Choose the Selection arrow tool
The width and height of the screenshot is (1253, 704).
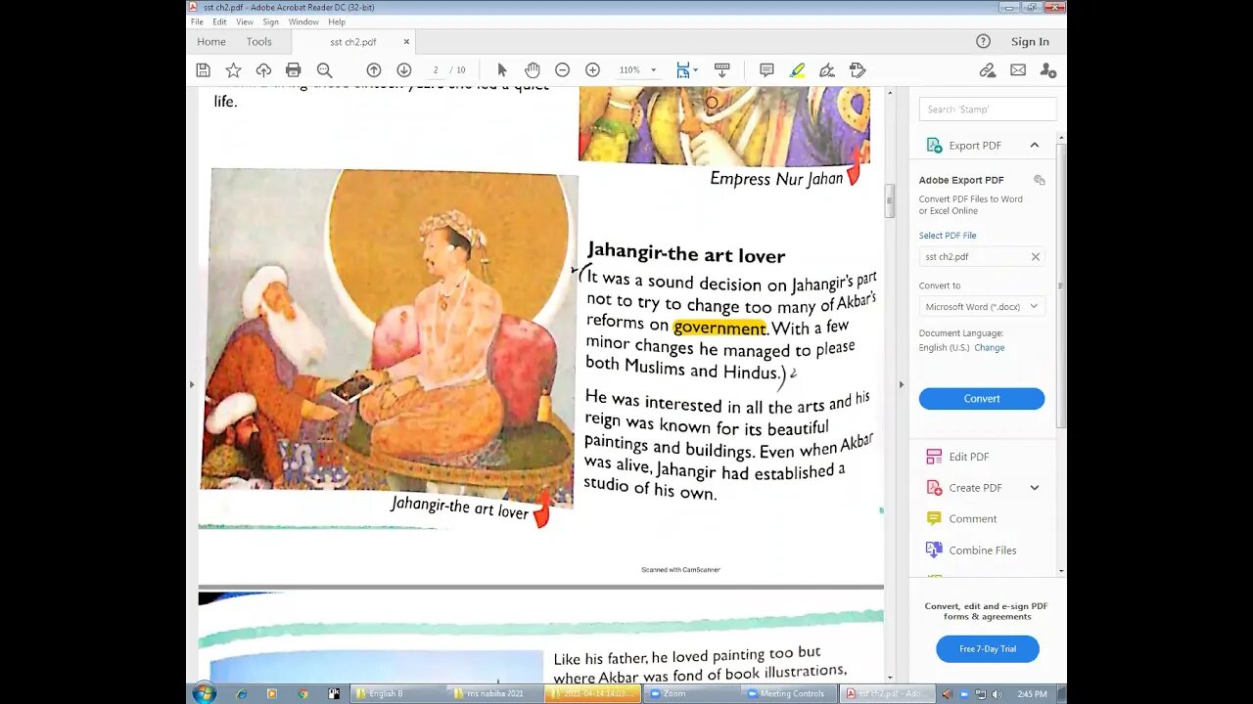(x=502, y=70)
